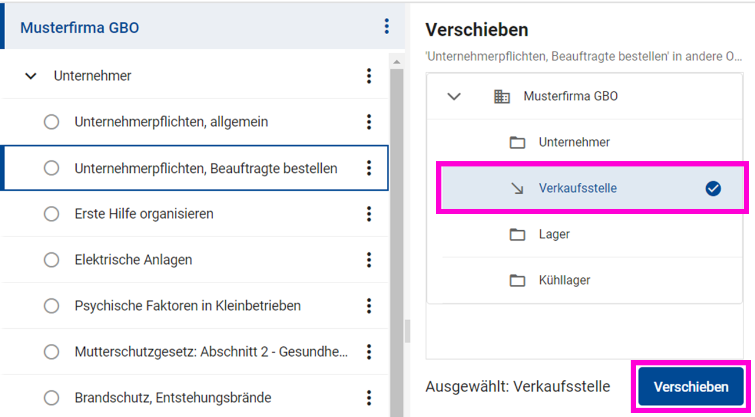Open Mutterschutzgesetz: Abschnitt 2 list entry
The width and height of the screenshot is (755, 417).
point(211,352)
